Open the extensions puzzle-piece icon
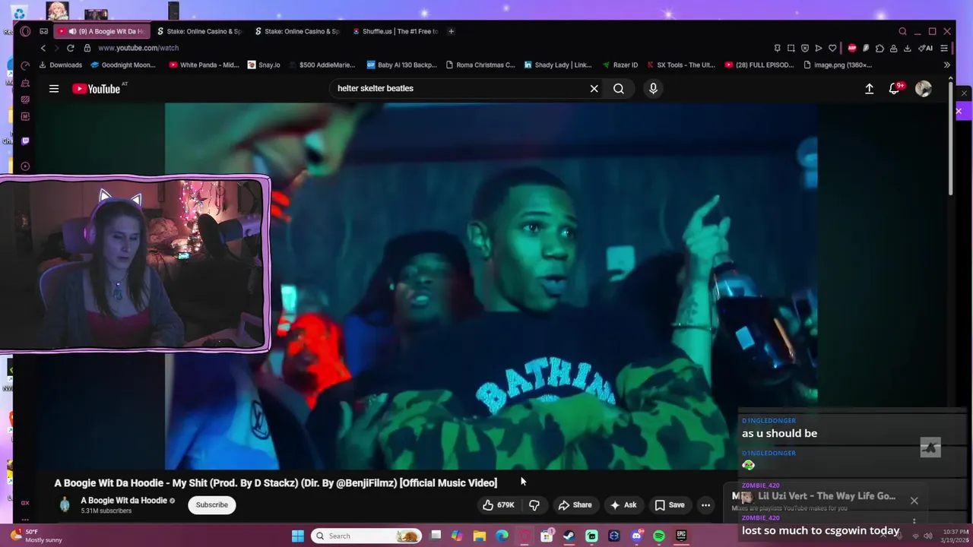This screenshot has height=547, width=973. pos(880,48)
